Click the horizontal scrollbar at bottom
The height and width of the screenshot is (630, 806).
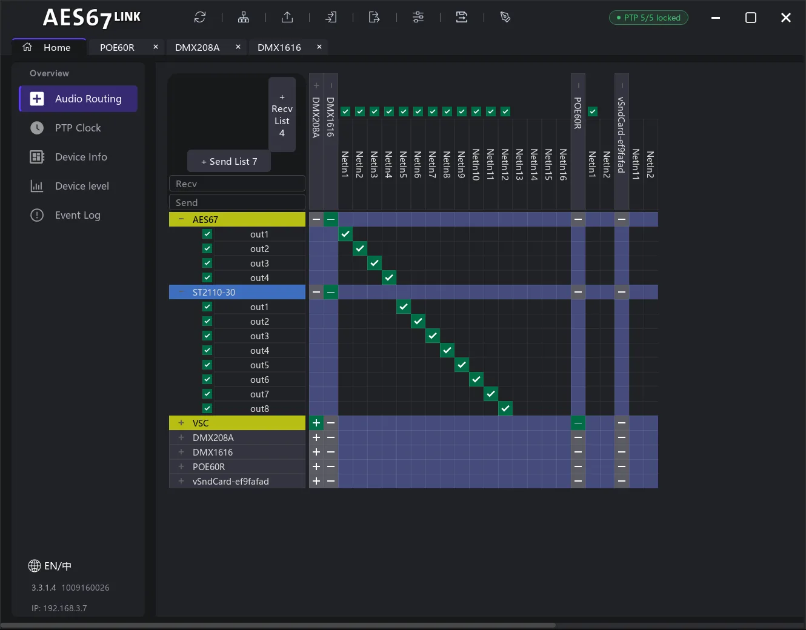pyautogui.click(x=278, y=625)
